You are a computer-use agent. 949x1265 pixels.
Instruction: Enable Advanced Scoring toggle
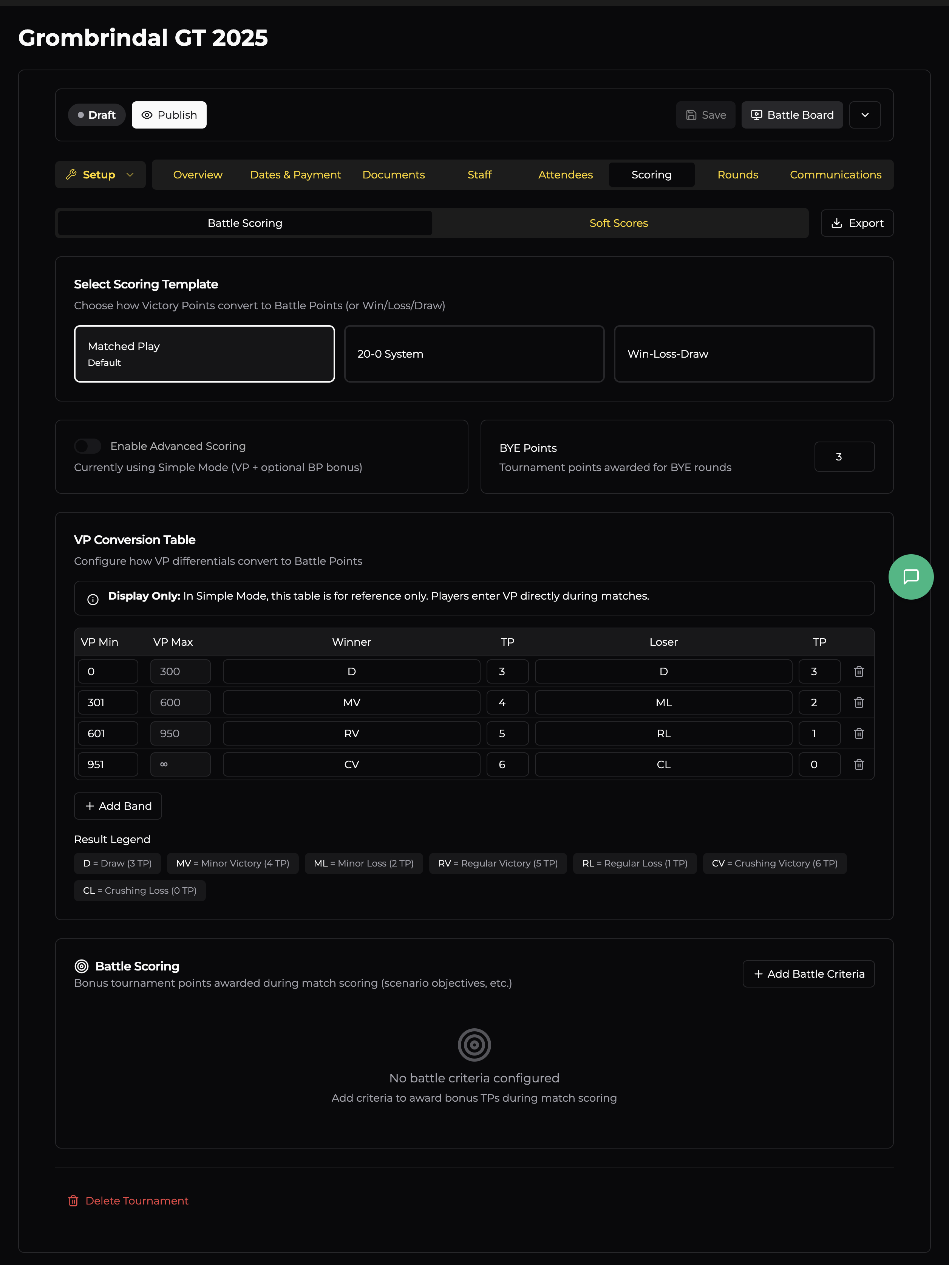[x=87, y=446]
